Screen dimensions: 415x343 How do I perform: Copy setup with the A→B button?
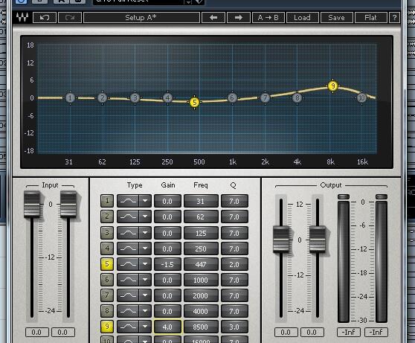(268, 18)
